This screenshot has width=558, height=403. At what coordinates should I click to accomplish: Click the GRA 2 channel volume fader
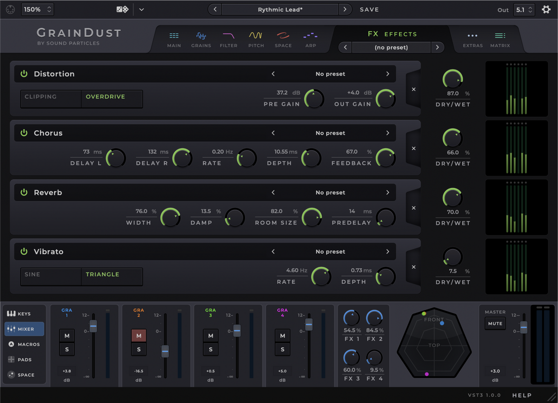165,352
